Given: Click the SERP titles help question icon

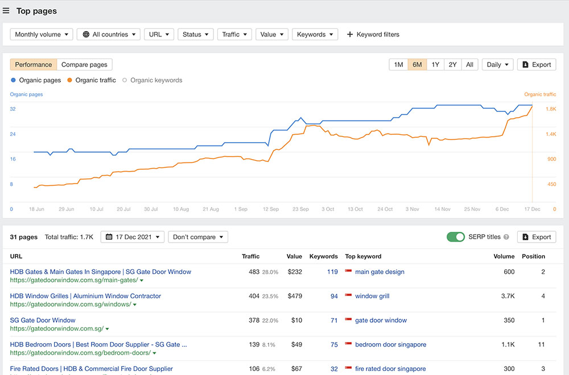Looking at the screenshot, I should 506,237.
